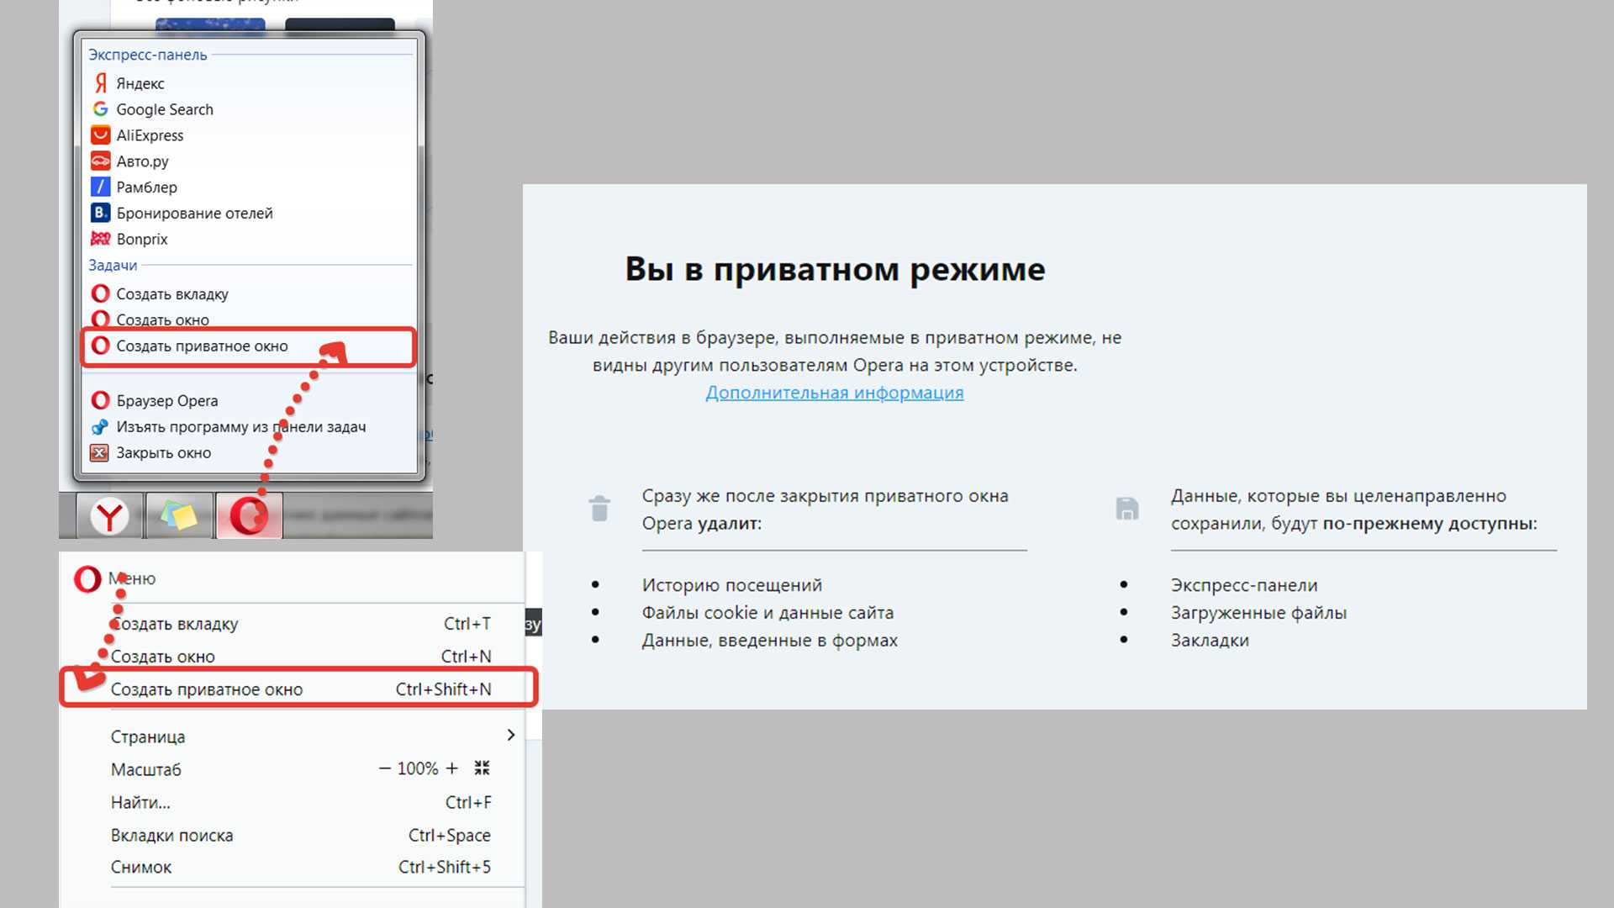Click Создать окно in taskbar context menu
Image resolution: width=1614 pixels, height=908 pixels.
pyautogui.click(x=163, y=319)
